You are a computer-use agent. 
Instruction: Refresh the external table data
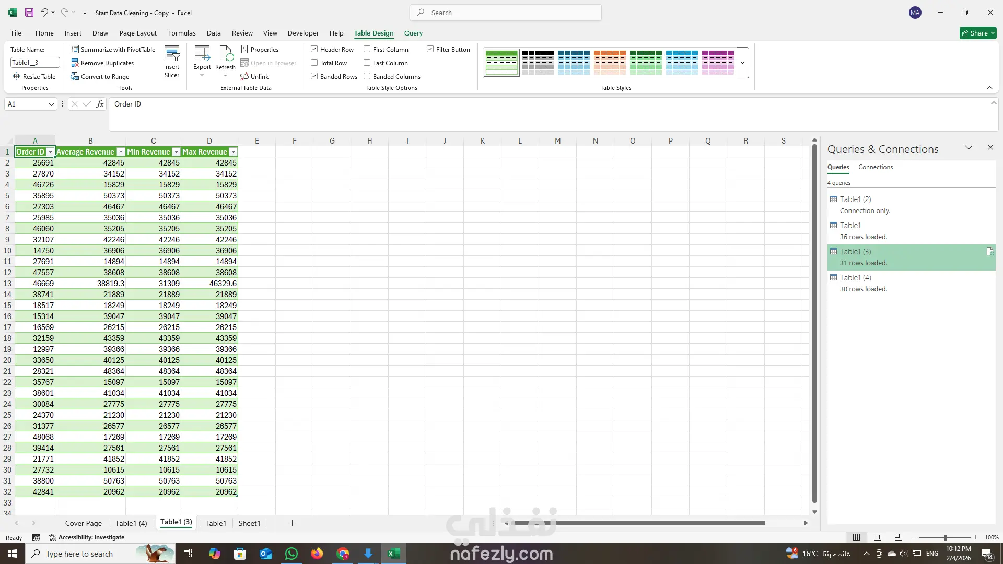tap(225, 62)
